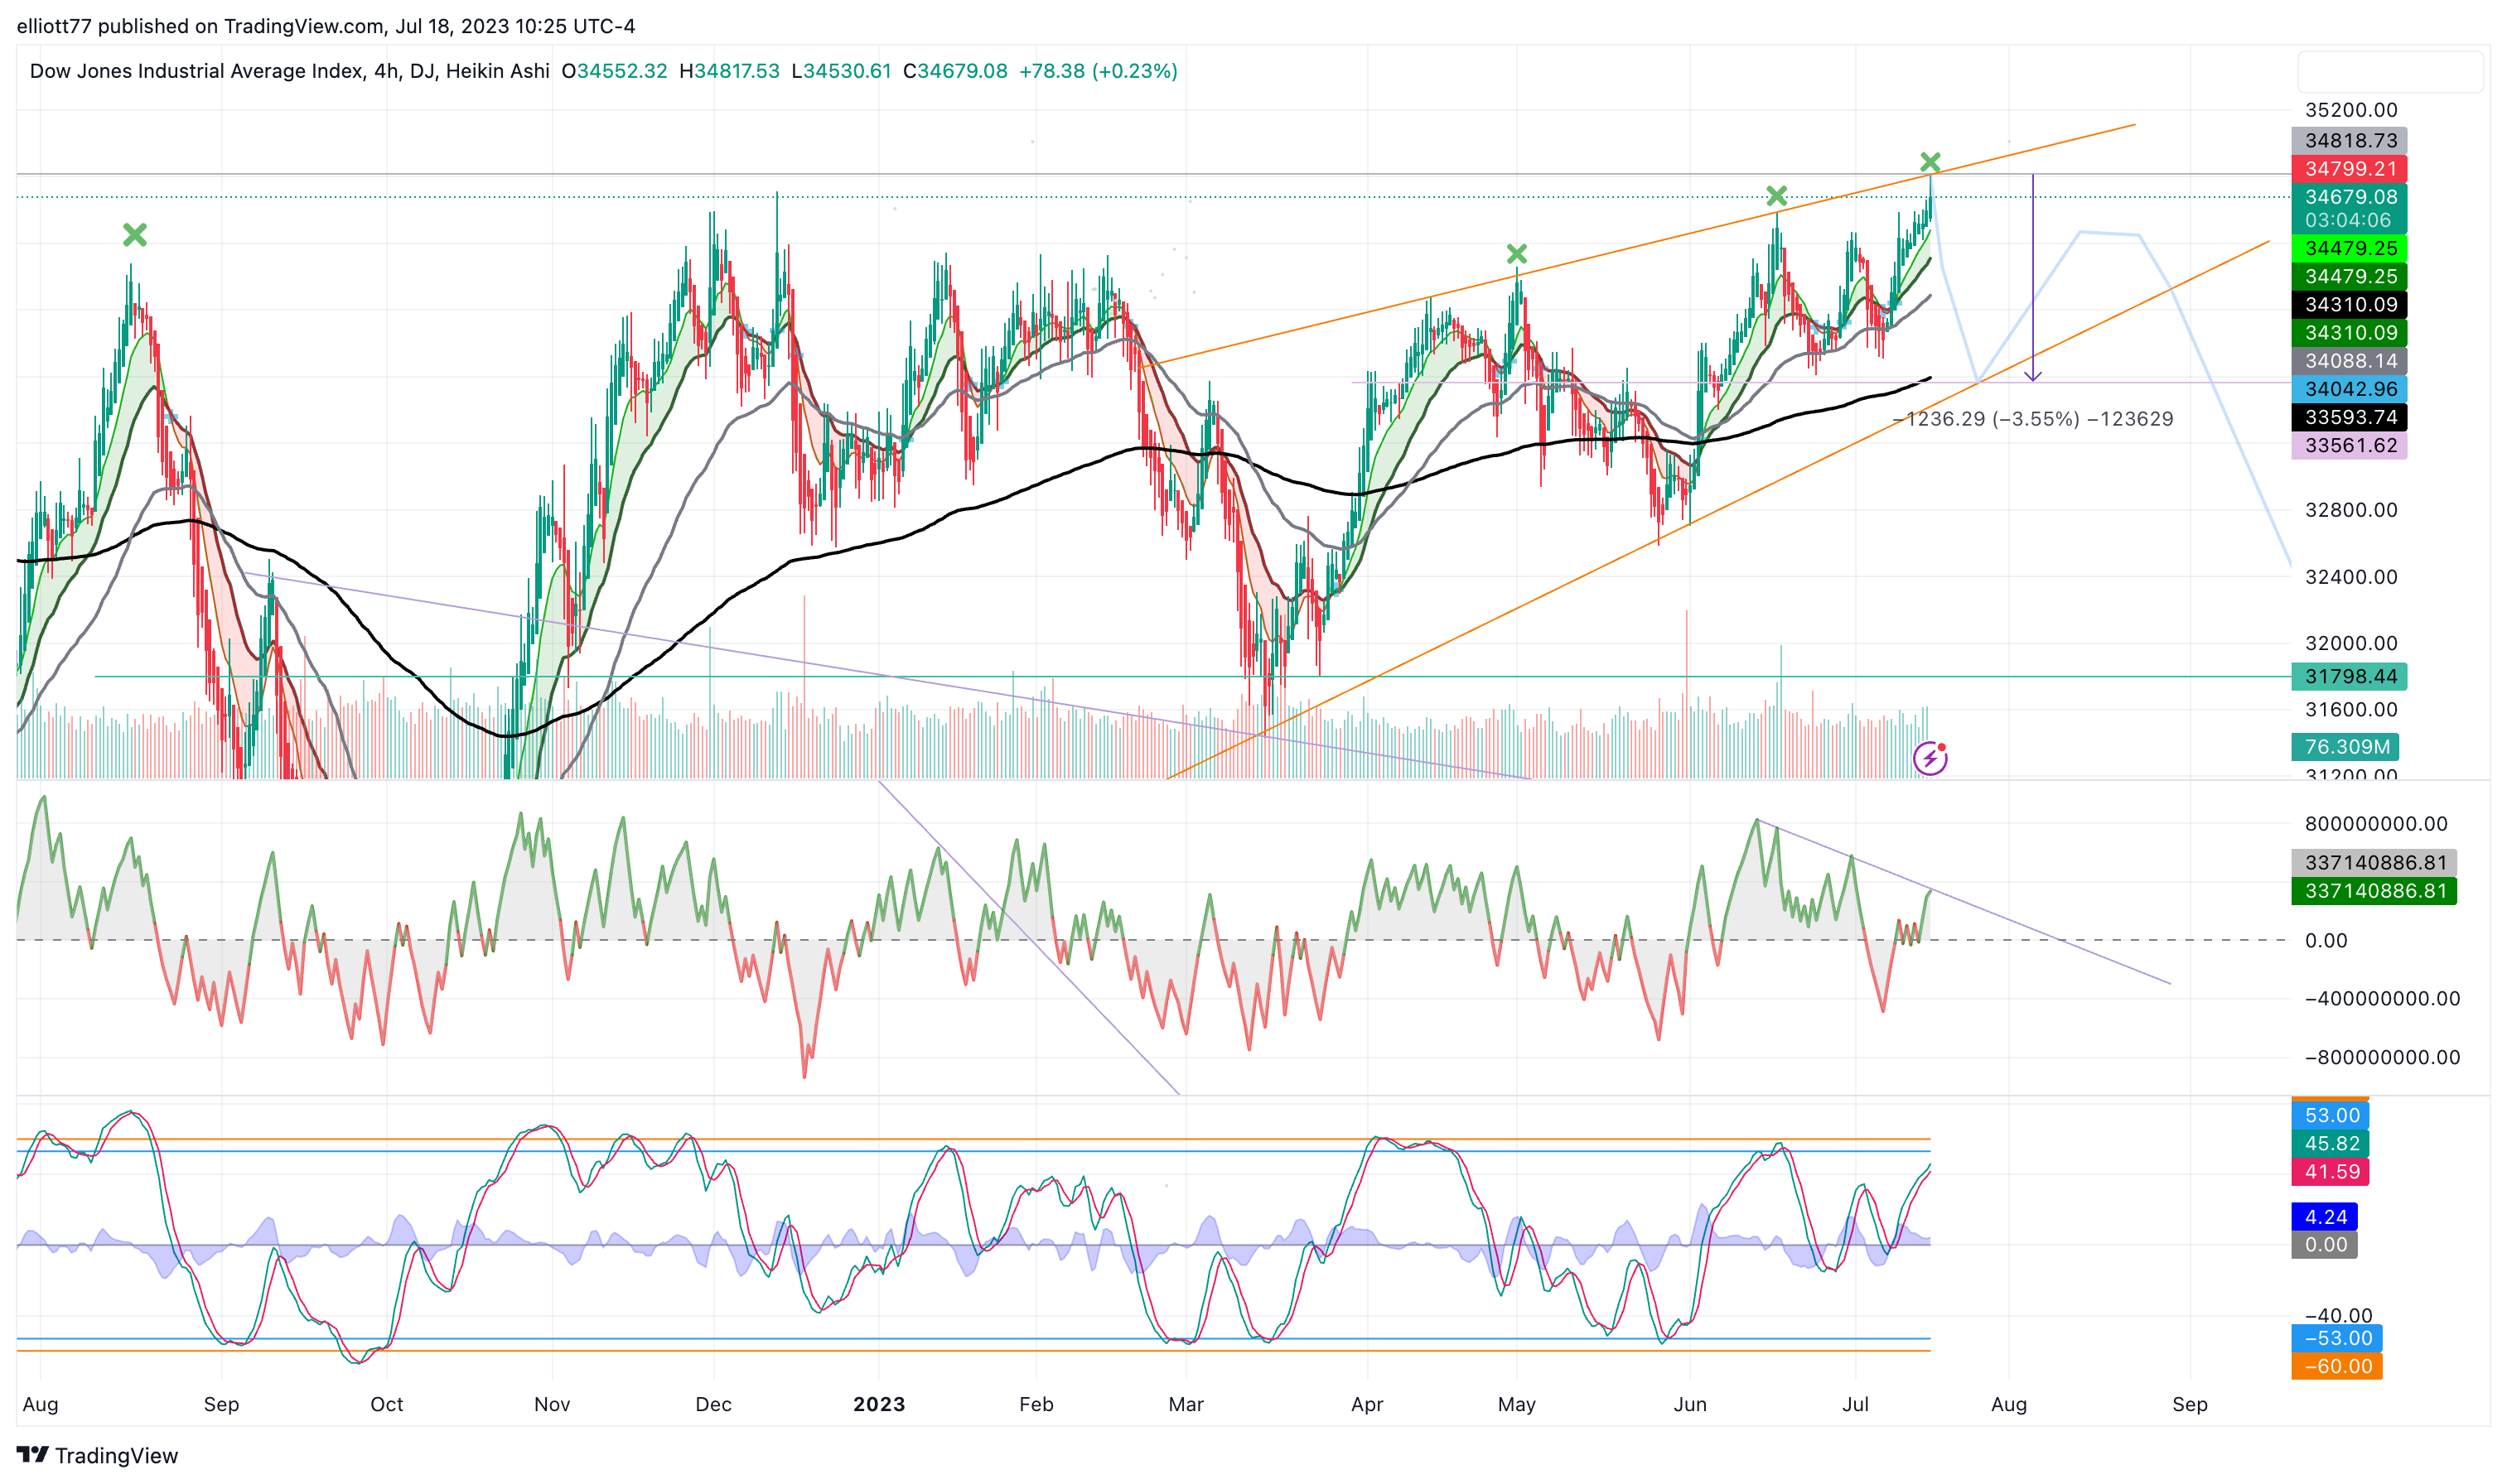Click the red 34799.21 price label
2507x1484 pixels.
pos(2349,169)
